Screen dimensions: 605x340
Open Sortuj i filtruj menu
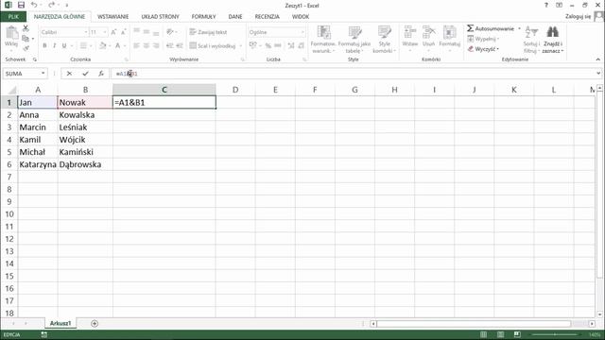[x=531, y=39]
